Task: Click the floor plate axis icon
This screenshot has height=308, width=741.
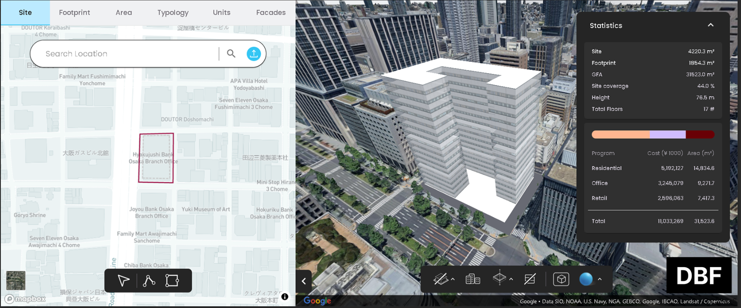Action: [x=499, y=278]
